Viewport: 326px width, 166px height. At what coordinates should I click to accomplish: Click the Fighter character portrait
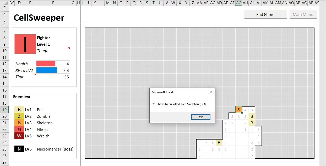click(x=25, y=44)
